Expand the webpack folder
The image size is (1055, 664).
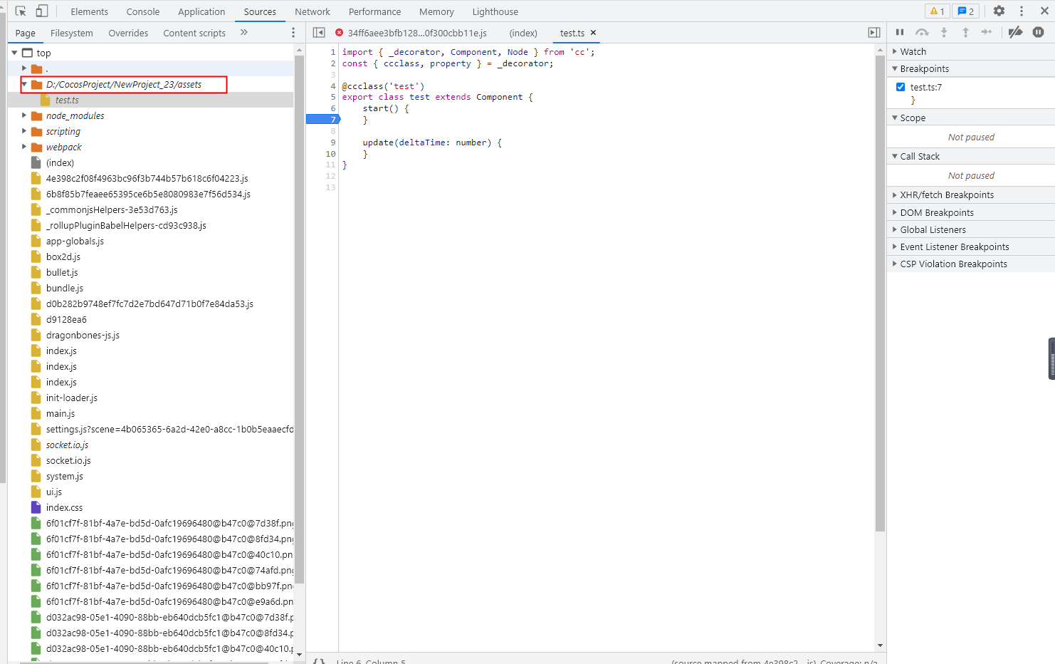click(24, 147)
